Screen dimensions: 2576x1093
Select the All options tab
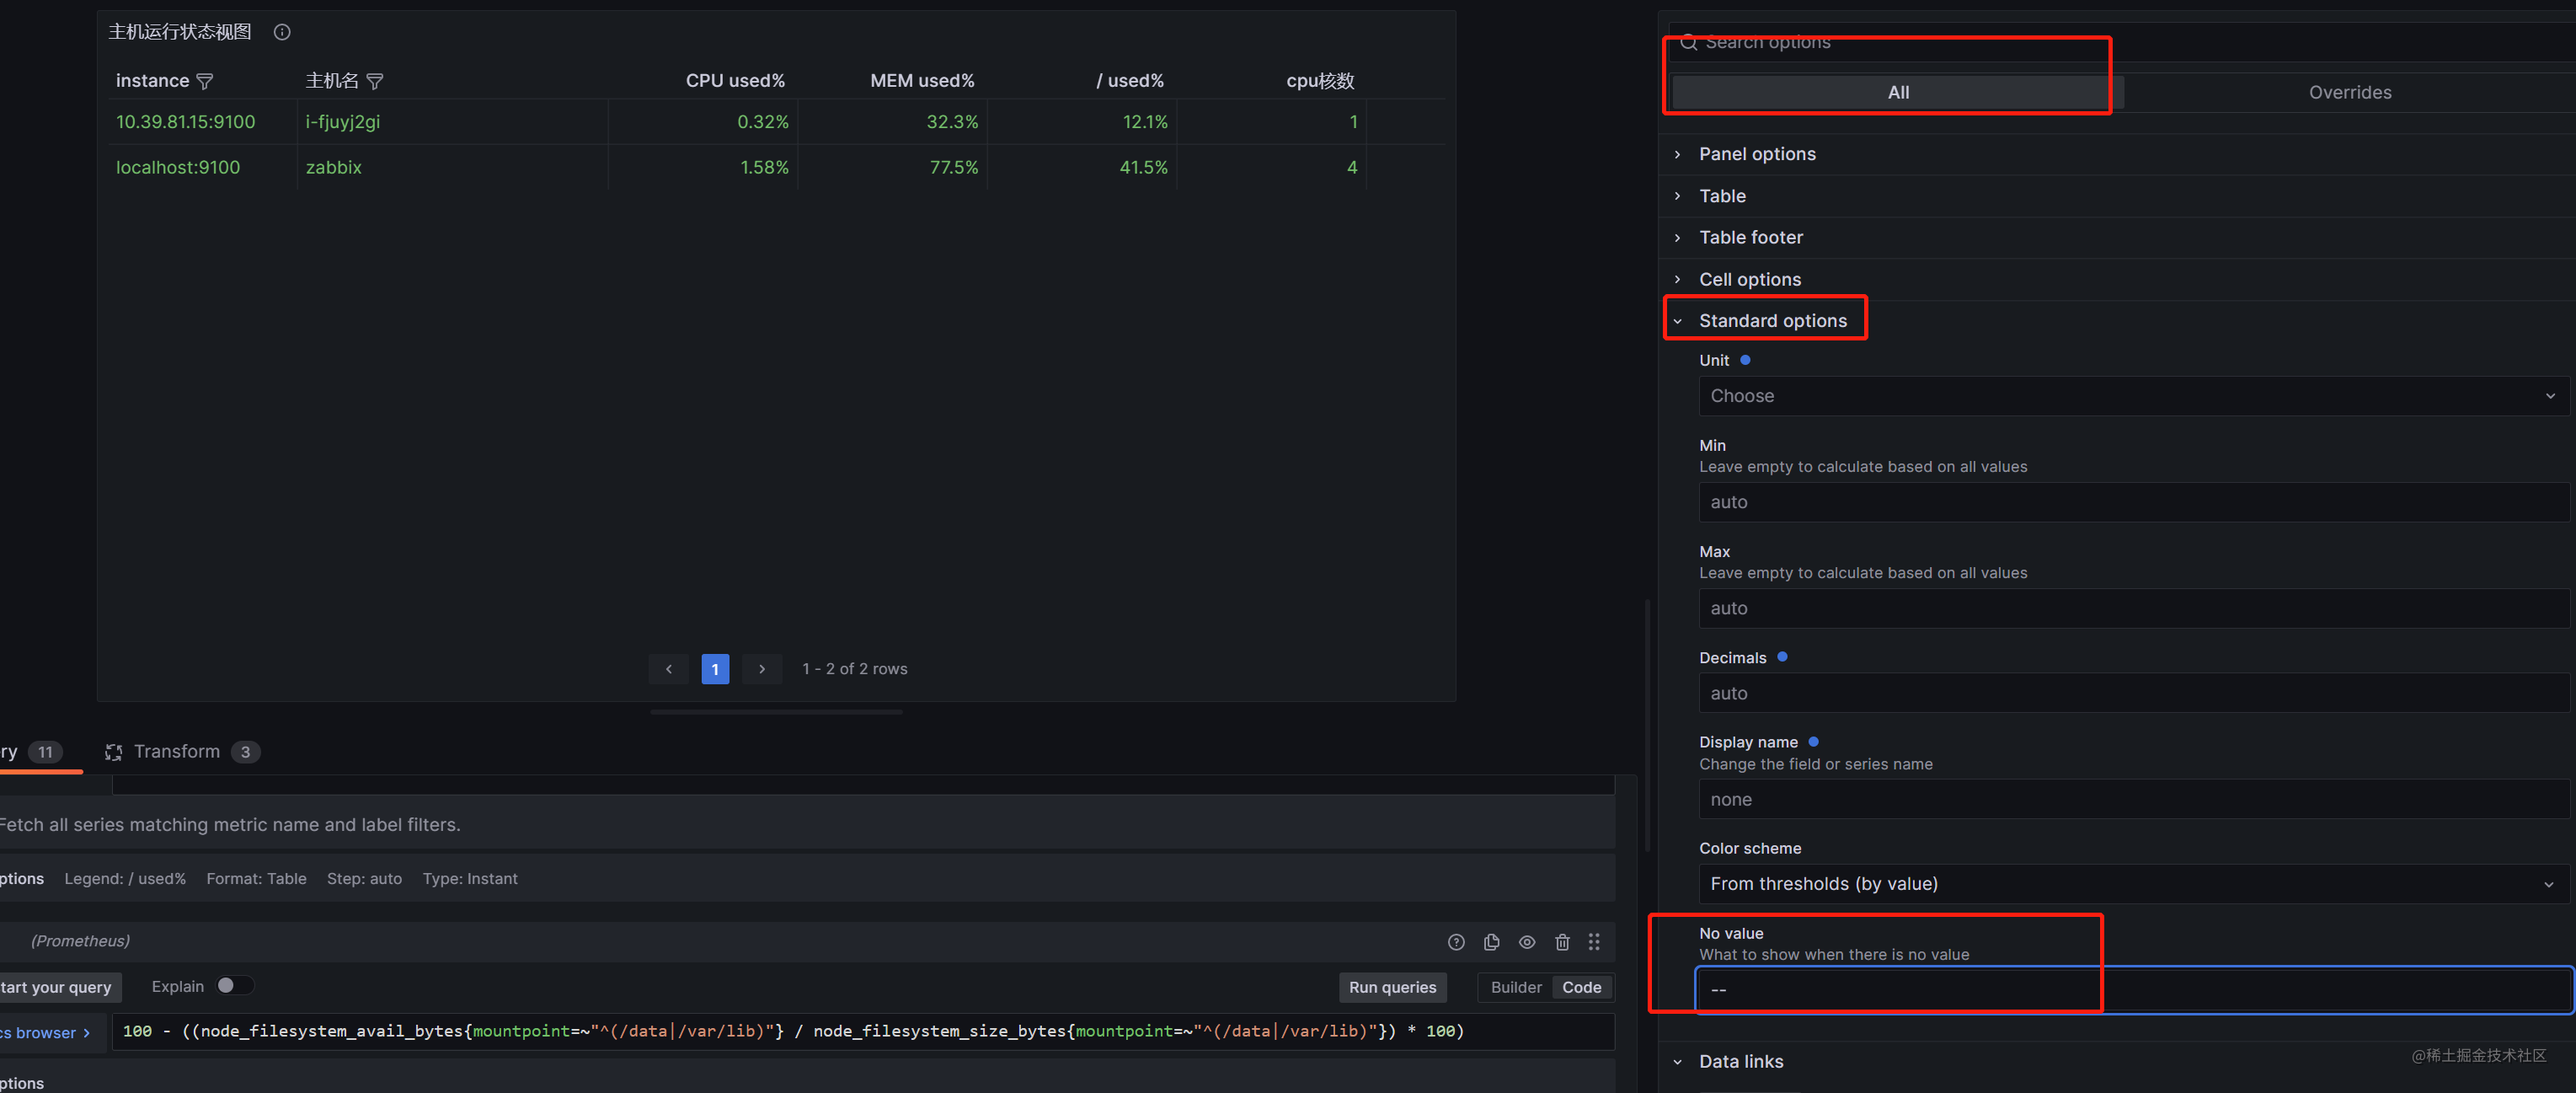click(1897, 92)
